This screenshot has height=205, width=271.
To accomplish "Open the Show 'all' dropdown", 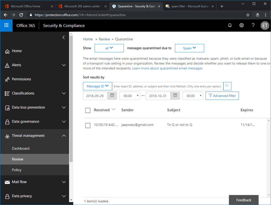I will (x=109, y=48).
